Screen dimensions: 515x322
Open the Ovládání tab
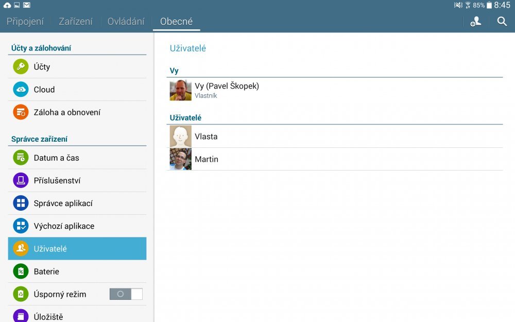click(126, 22)
